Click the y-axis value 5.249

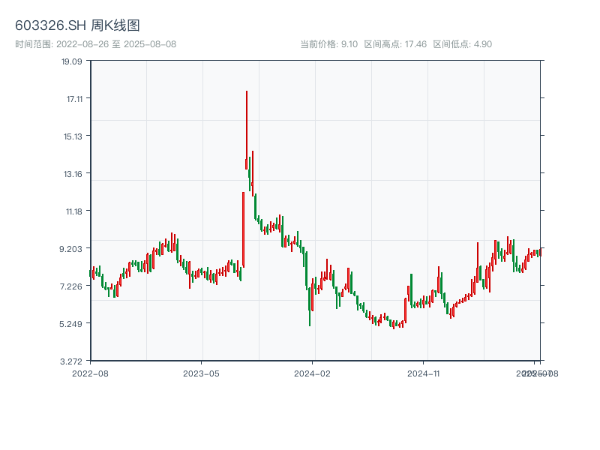coord(70,324)
